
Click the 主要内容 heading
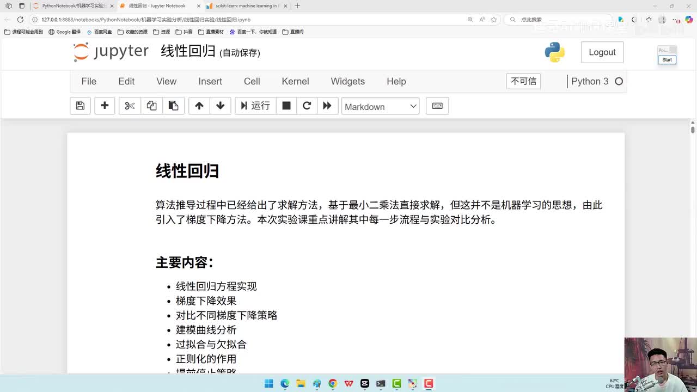(185, 262)
